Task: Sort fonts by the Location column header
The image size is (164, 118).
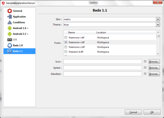Action: coord(126,32)
